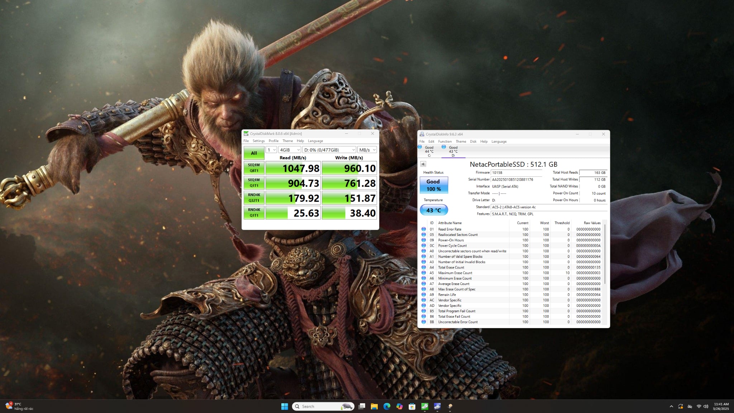Click the health indicator dot for drive C:
Screen dimensions: 734x413
point(420,147)
